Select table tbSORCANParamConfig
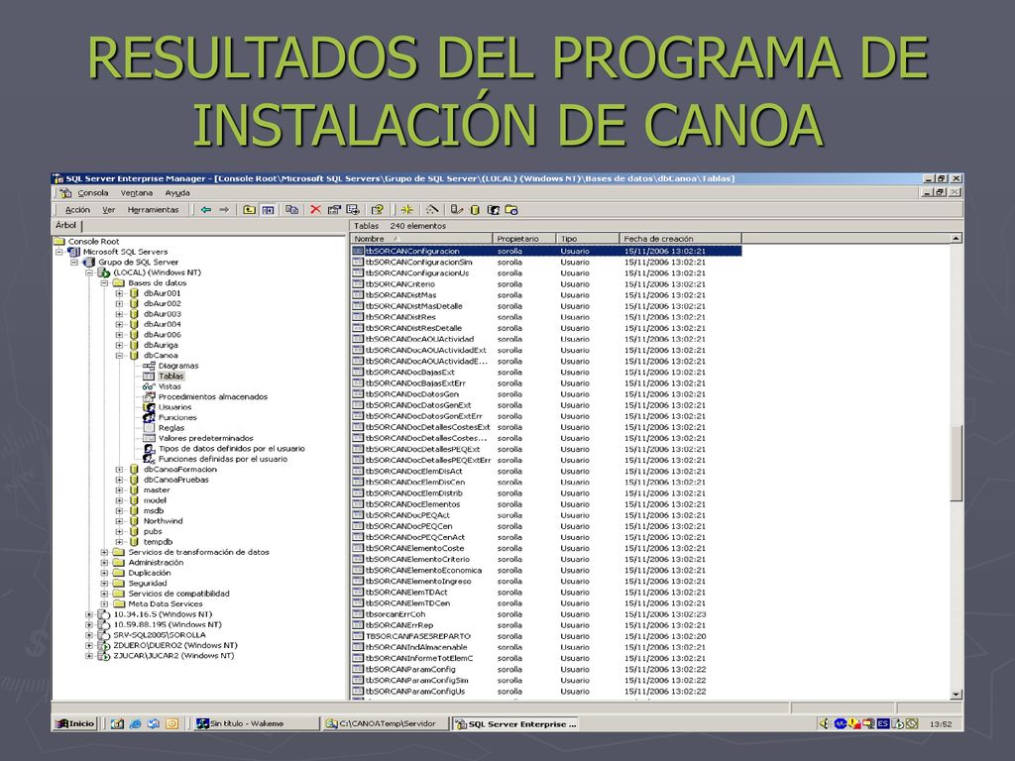Viewport: 1015px width, 761px height. coord(410,669)
